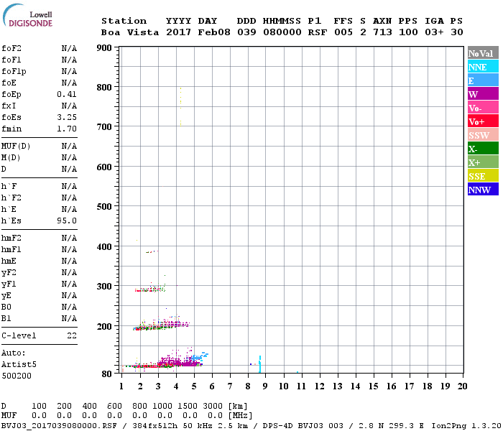Click the B0 parameter label
Screen dimensions: 503x431
[x=6, y=307]
